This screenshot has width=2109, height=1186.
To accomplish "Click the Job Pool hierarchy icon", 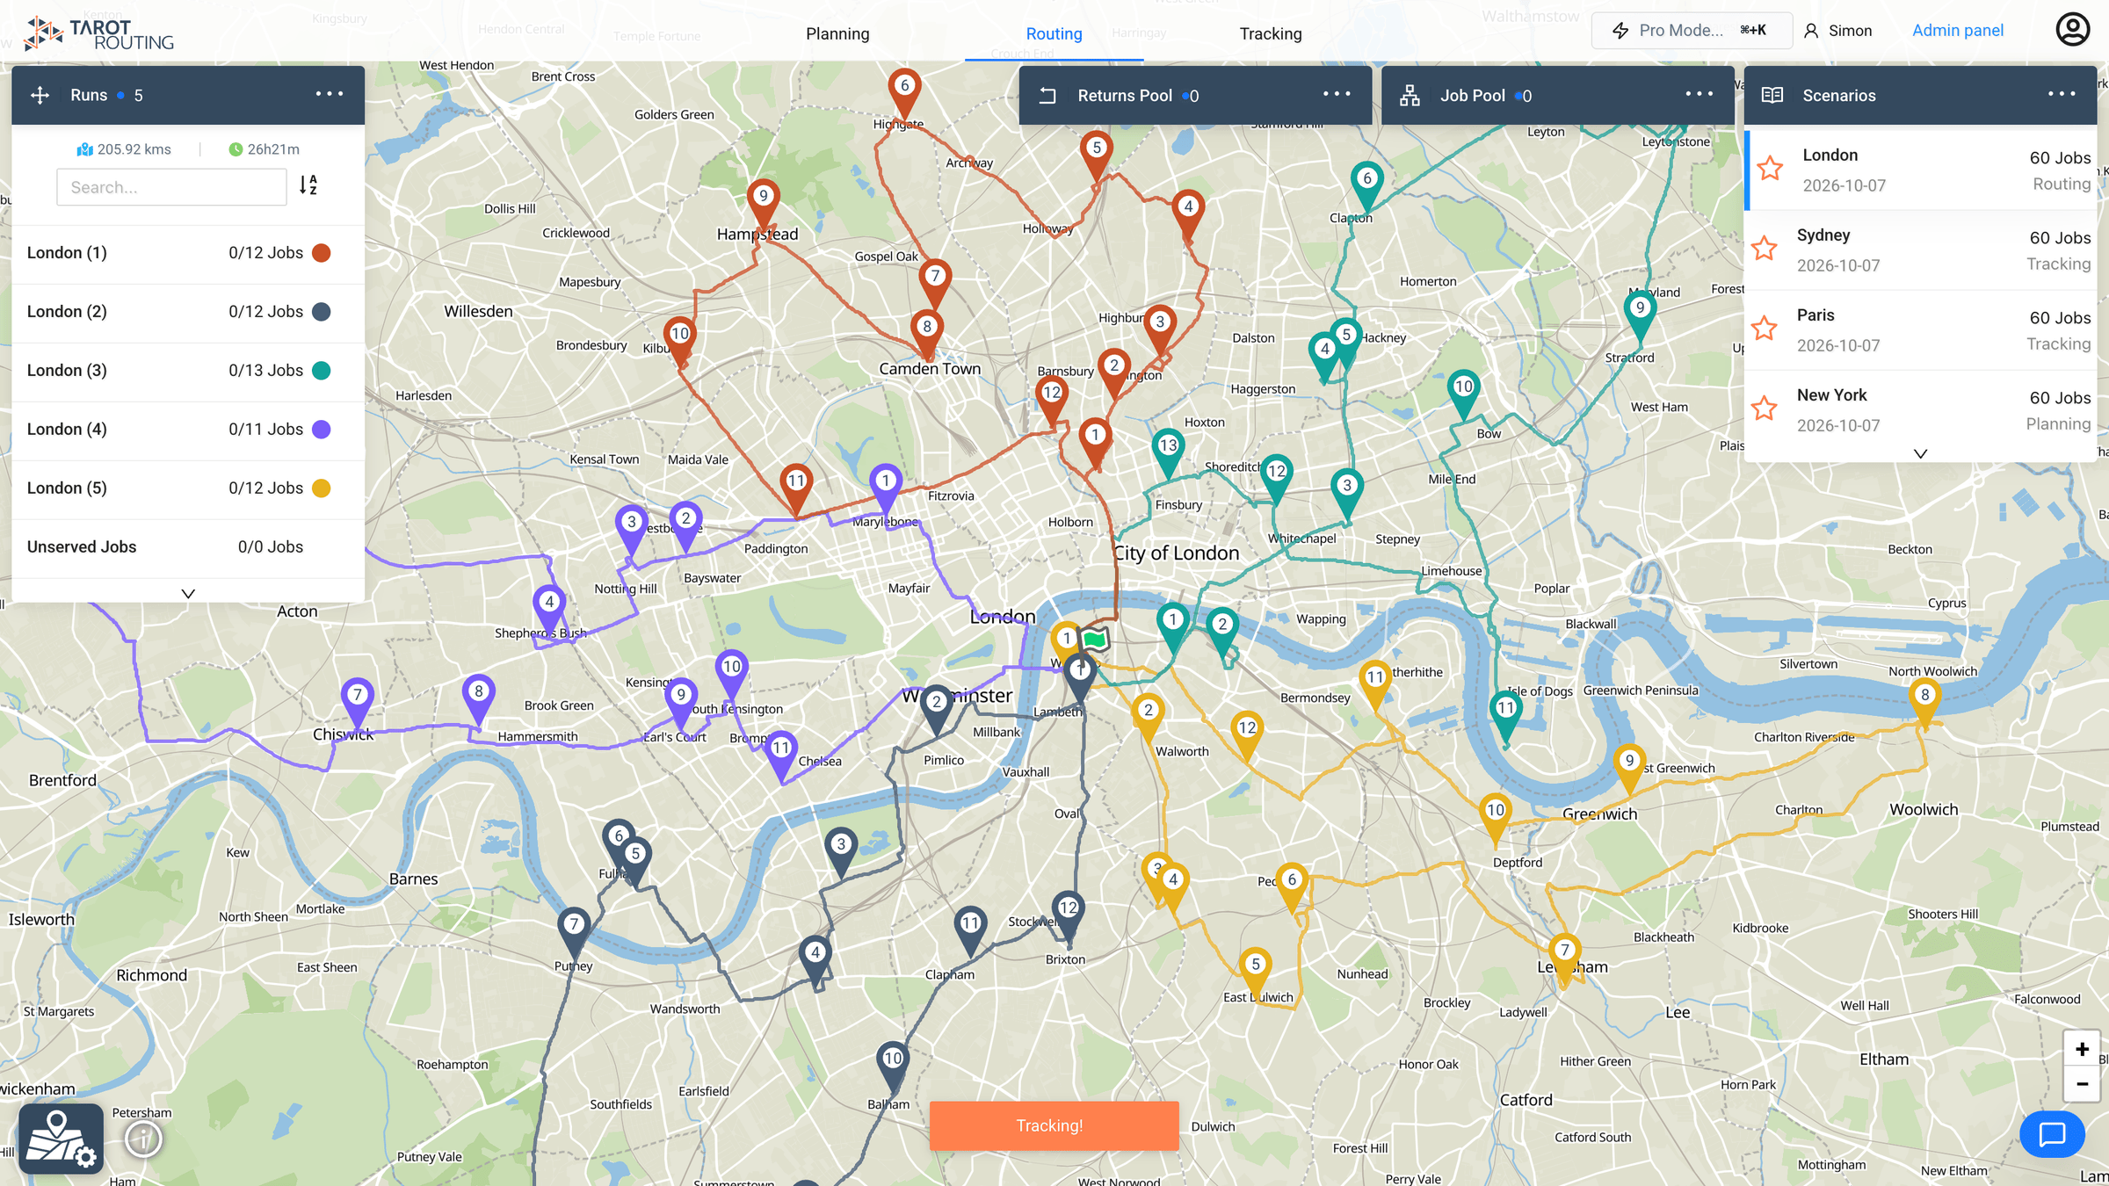I will coord(1410,95).
